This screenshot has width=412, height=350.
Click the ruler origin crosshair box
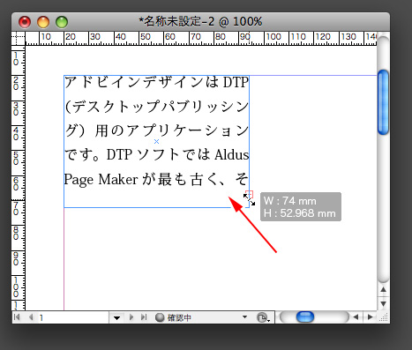point(19,39)
